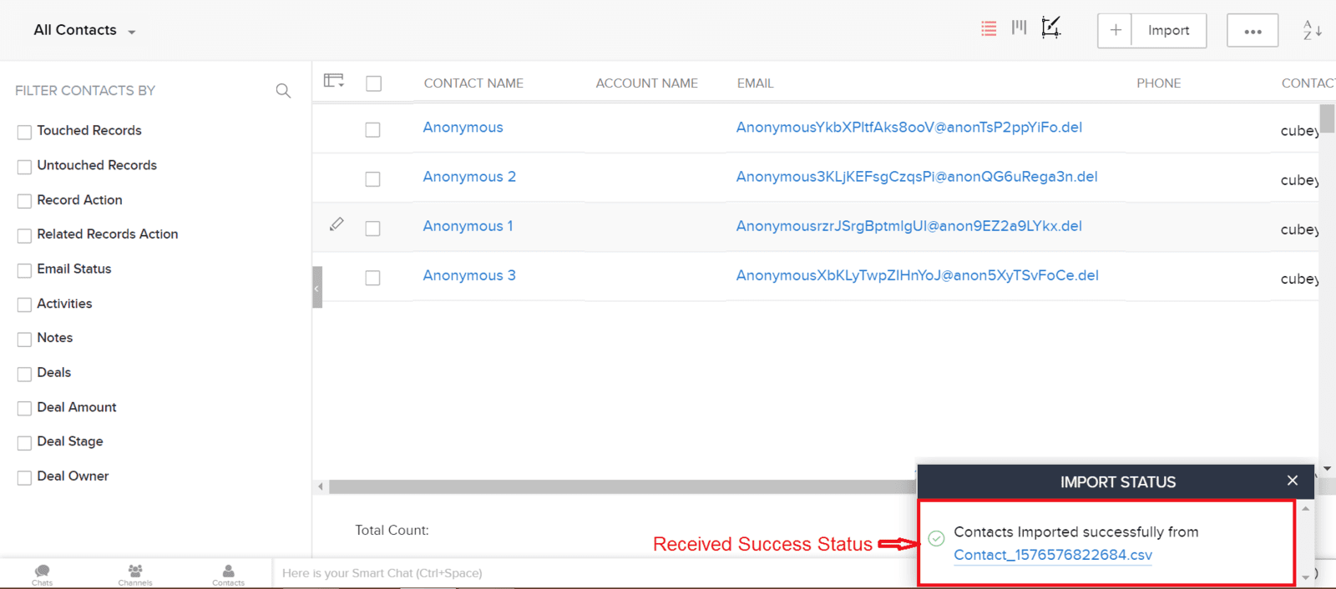Open the A-Z sort icon

[x=1312, y=30]
